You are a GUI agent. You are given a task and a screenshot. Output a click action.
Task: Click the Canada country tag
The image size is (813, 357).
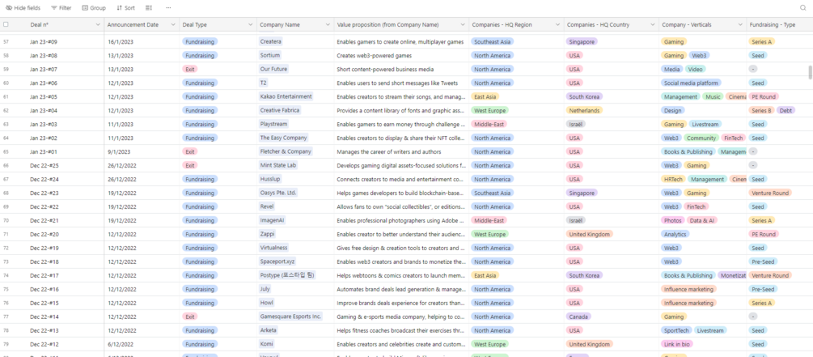pyautogui.click(x=578, y=317)
